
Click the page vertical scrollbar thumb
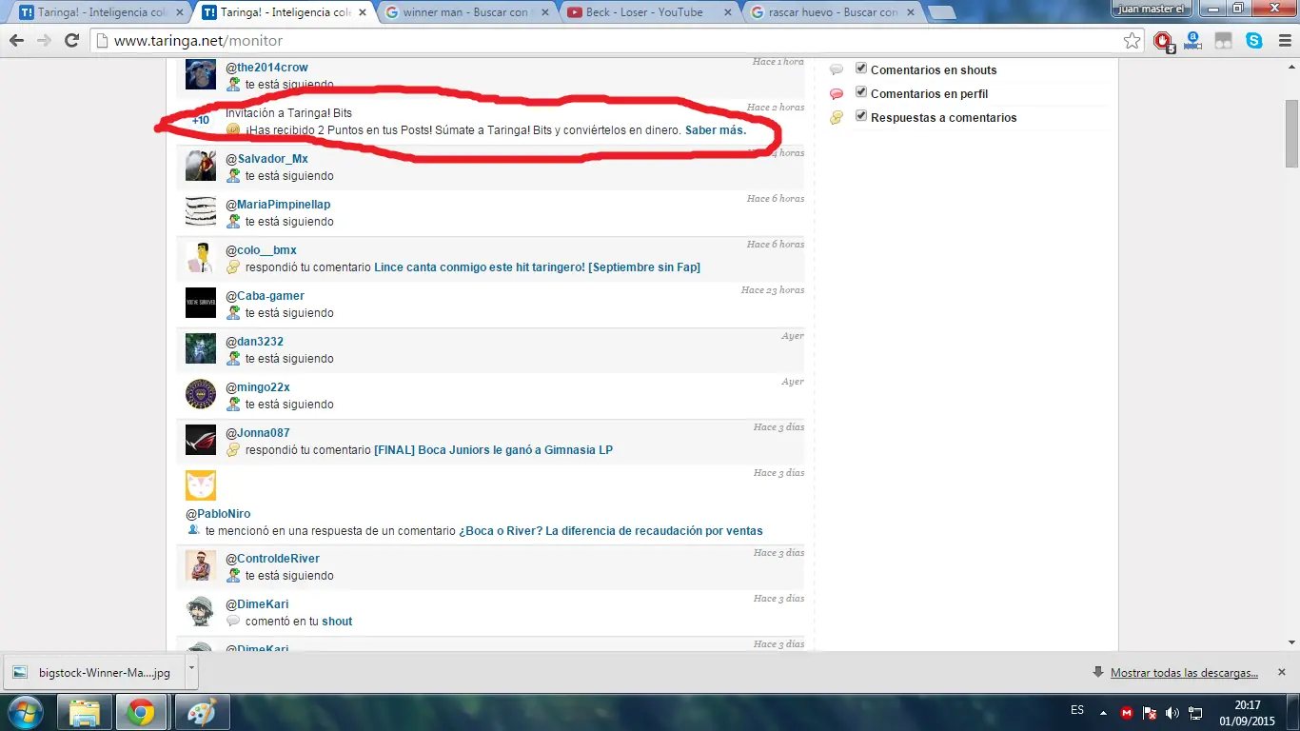[1292, 132]
